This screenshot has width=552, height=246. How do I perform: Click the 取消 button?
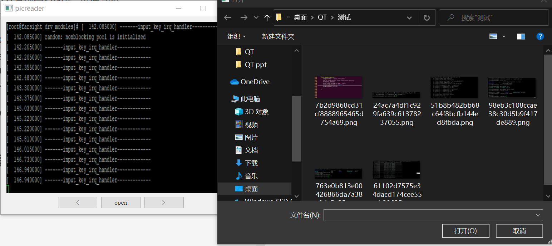pyautogui.click(x=519, y=231)
